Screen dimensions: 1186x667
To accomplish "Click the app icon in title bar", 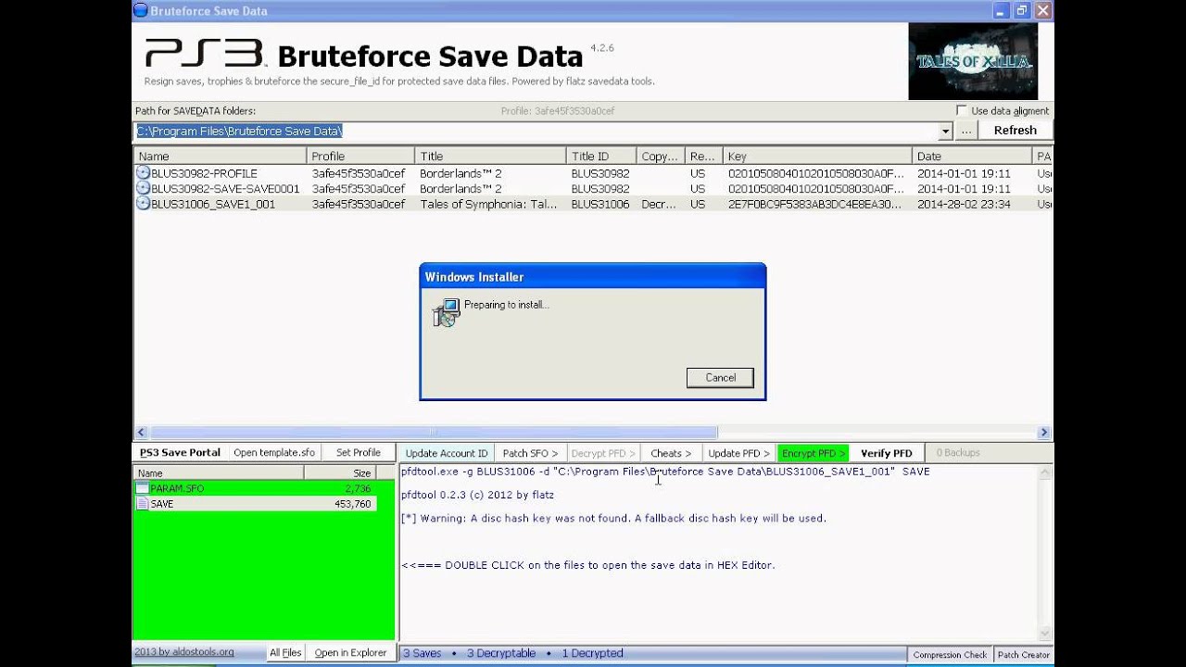I will coord(141,11).
